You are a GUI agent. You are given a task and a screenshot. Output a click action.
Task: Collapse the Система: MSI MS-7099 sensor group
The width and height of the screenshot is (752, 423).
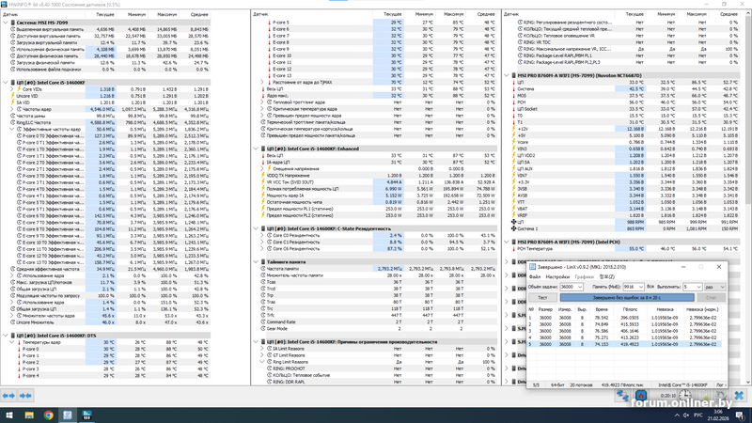coord(5,23)
